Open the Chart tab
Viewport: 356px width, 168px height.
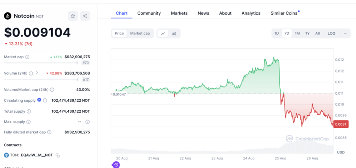(x=122, y=13)
